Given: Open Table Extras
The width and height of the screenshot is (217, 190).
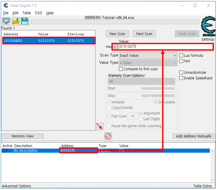Looking at the screenshot, I should click(203, 186).
